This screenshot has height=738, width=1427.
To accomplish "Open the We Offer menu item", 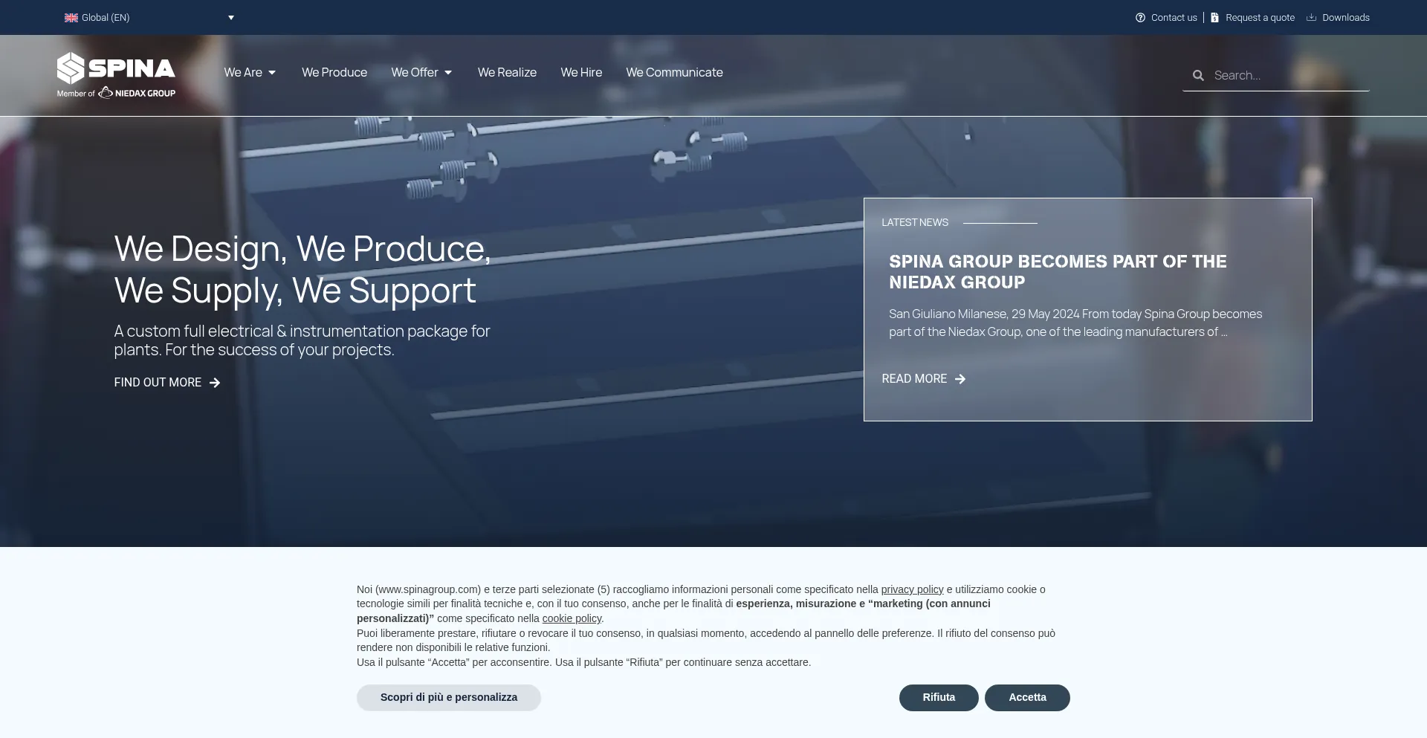I will (415, 73).
